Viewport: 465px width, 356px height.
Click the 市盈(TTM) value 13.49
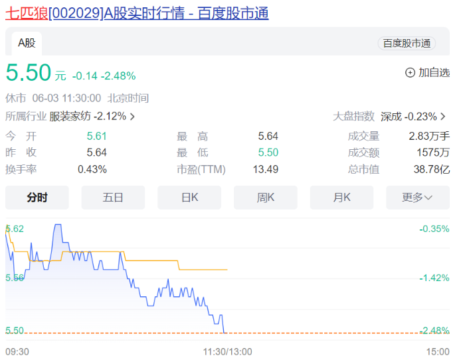point(266,169)
